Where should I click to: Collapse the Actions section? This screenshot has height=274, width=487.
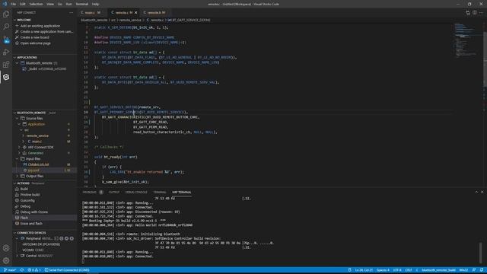pos(14,183)
